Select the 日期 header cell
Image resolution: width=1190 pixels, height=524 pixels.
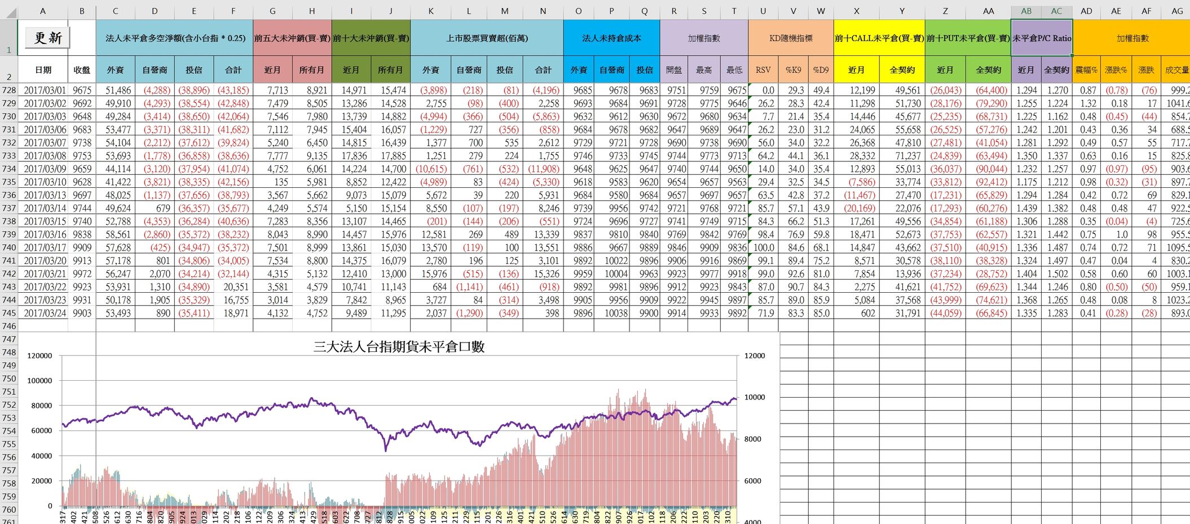coord(43,70)
